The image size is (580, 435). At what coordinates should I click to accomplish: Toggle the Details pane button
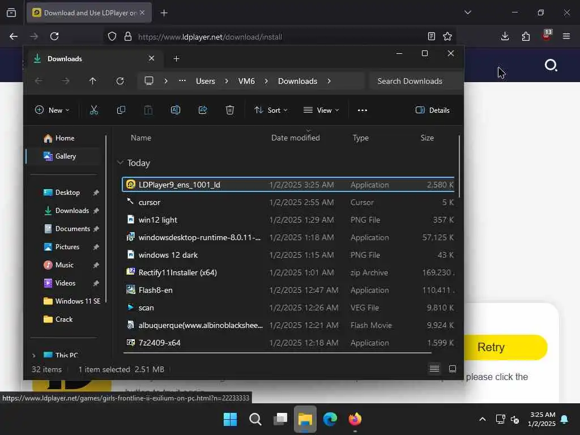[x=432, y=110]
